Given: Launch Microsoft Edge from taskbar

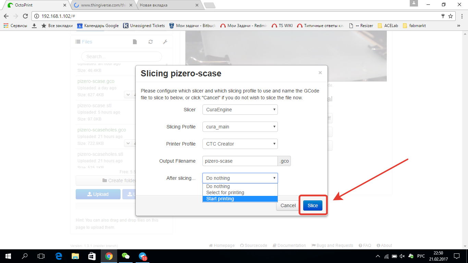Looking at the screenshot, I should 59,256.
